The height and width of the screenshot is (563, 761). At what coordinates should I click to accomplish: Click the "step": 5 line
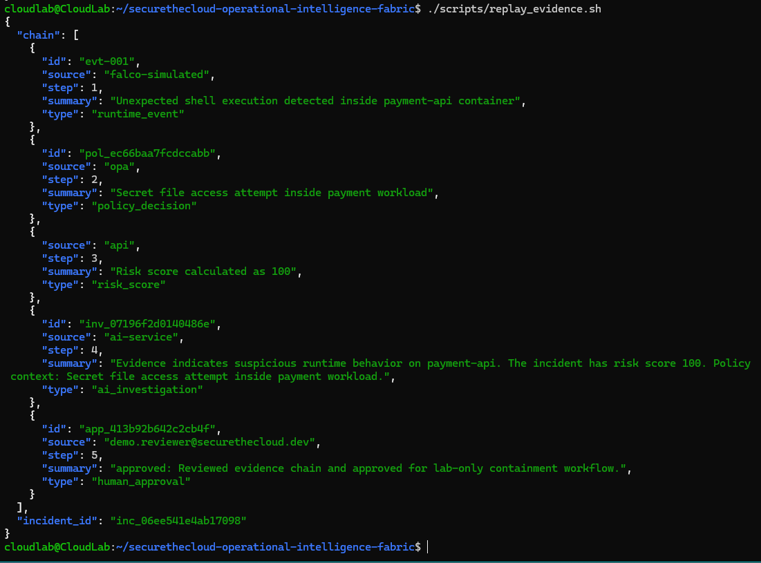pos(72,455)
